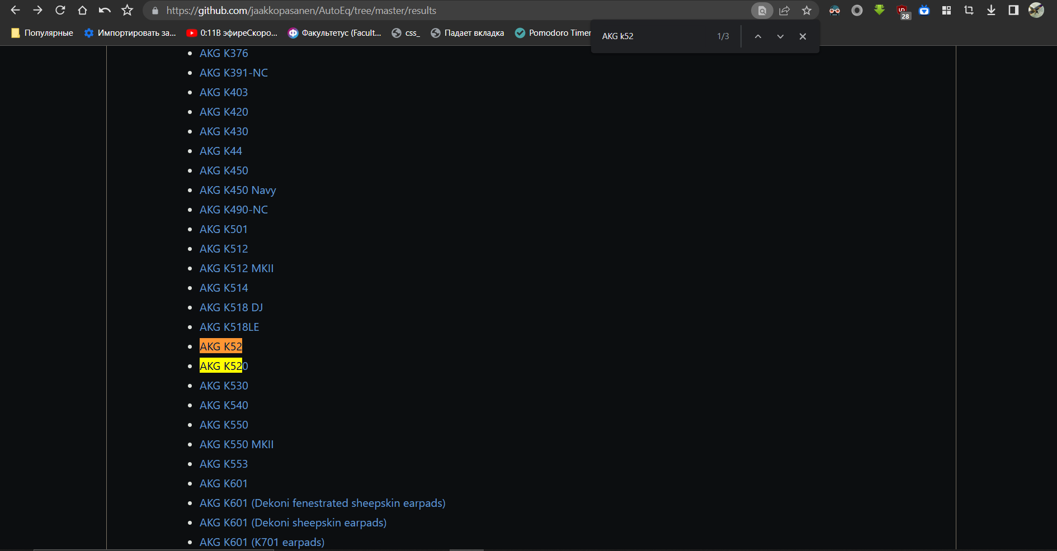Open the css_ bookmark
This screenshot has height=551, width=1057.
click(405, 33)
